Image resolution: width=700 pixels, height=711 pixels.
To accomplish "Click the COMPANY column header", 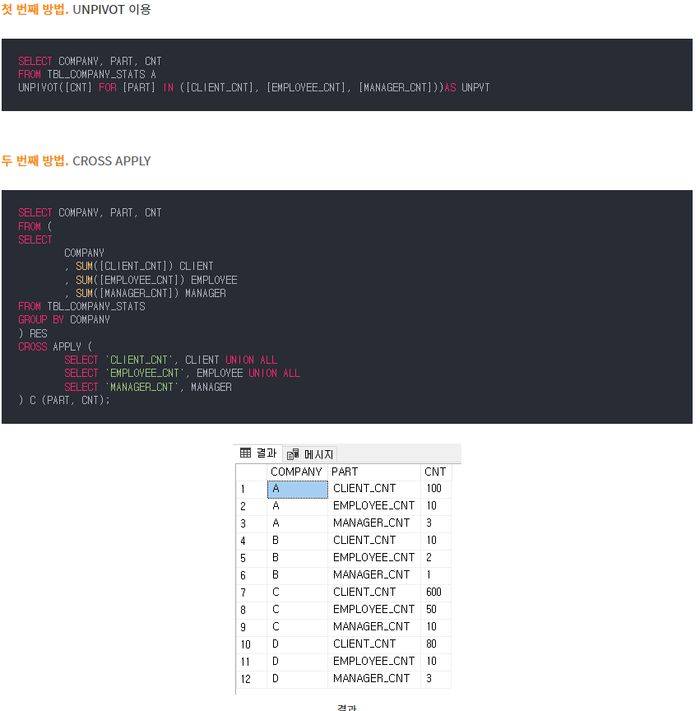I will (x=296, y=472).
